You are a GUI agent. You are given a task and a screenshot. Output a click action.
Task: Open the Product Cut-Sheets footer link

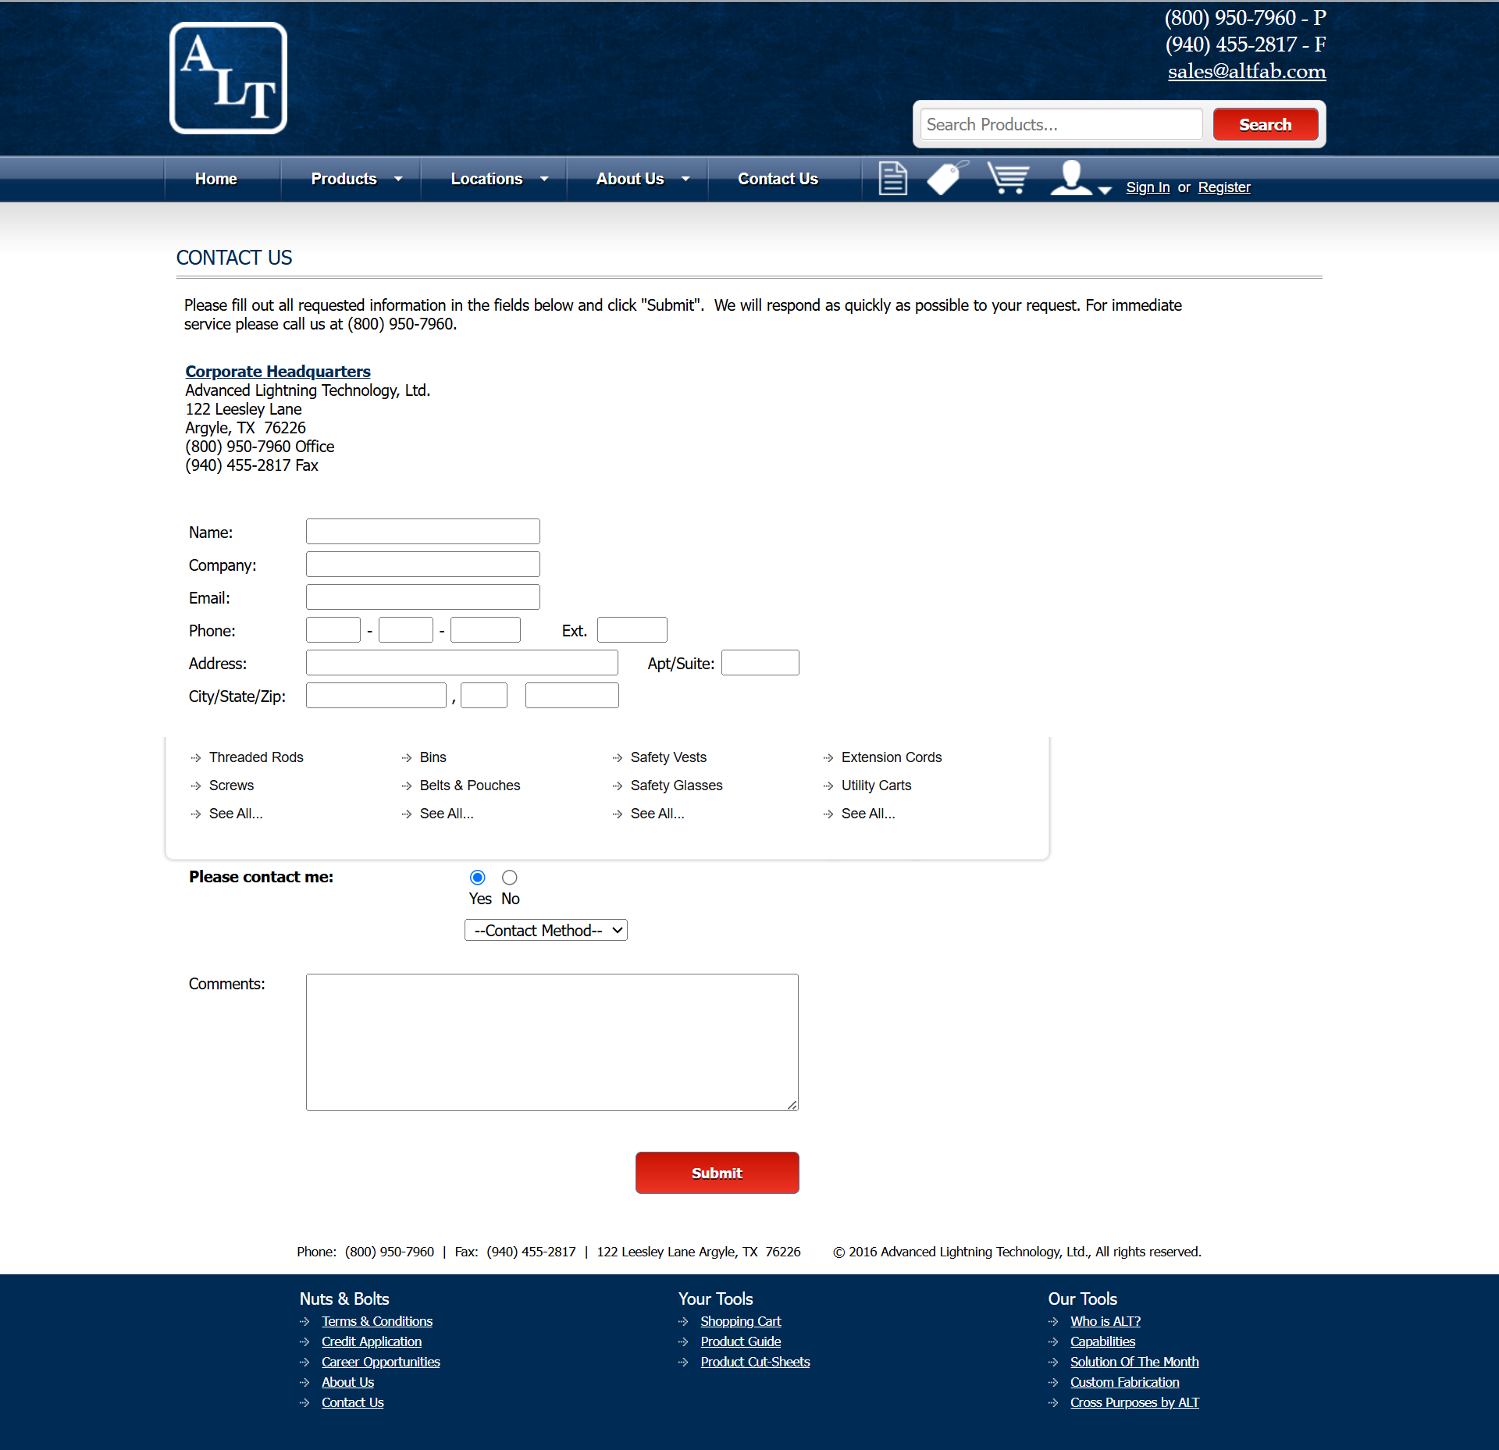point(755,1362)
